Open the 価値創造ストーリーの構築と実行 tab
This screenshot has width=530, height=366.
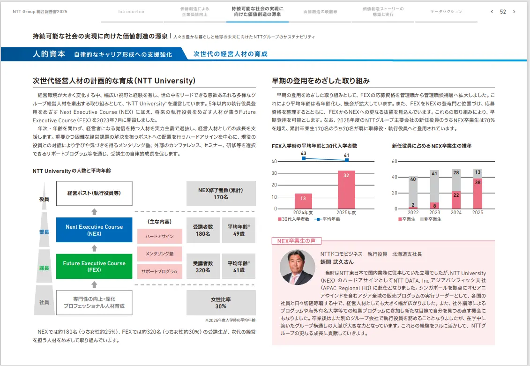pyautogui.click(x=383, y=12)
